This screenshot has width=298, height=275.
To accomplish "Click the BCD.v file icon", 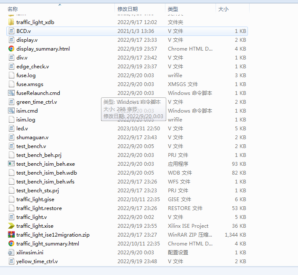I will 11,31.
